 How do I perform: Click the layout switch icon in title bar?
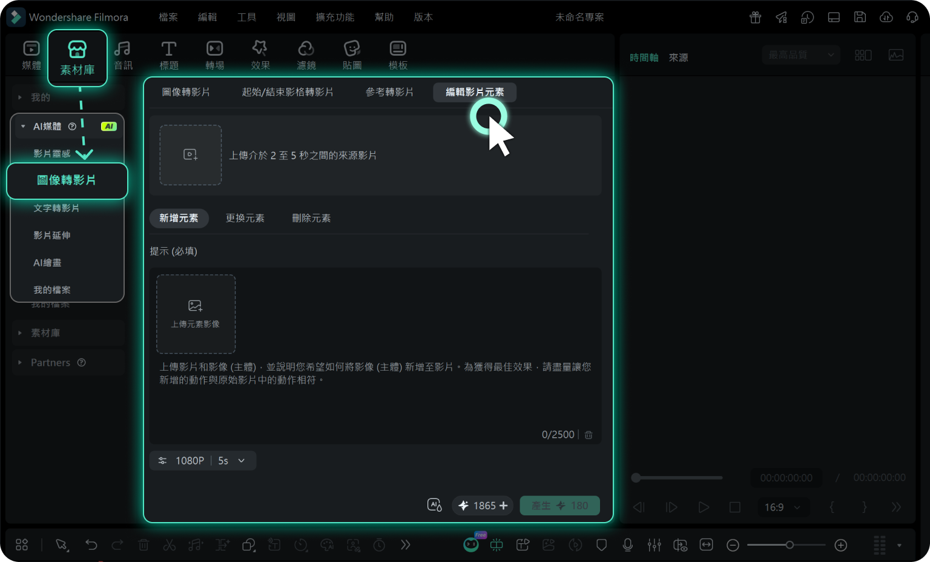click(834, 17)
